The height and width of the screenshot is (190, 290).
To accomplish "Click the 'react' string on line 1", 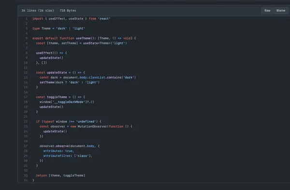I will (104, 19).
